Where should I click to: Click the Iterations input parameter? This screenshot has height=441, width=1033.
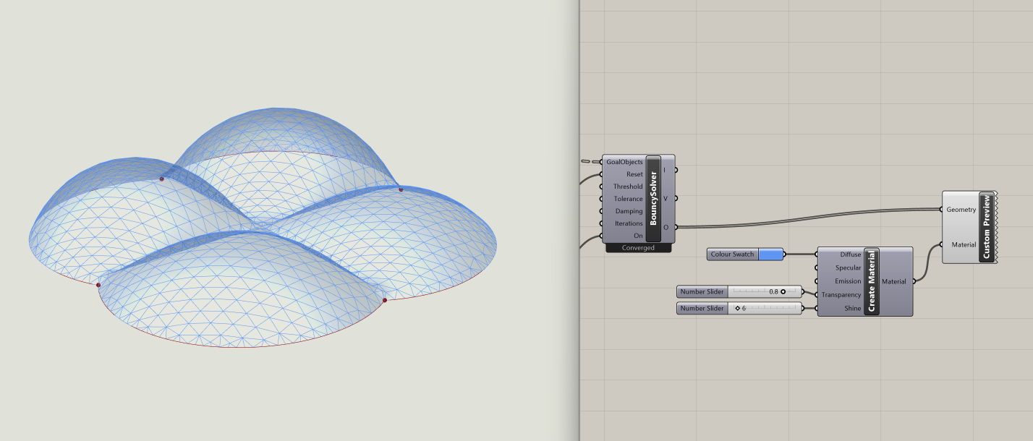[629, 223]
